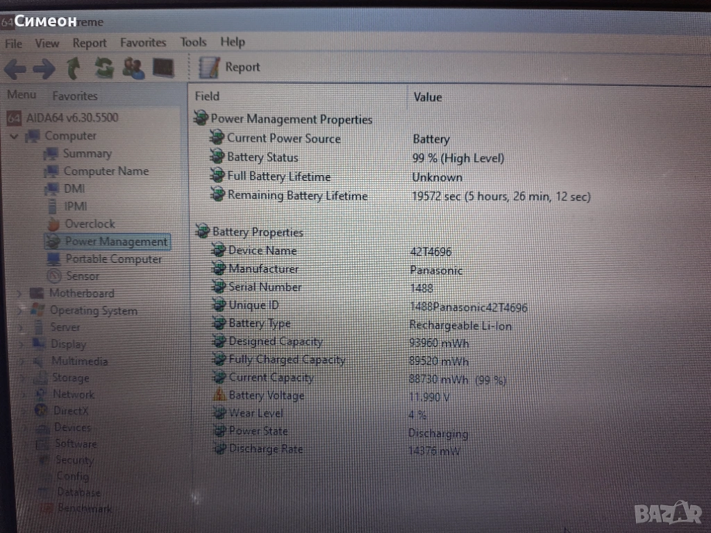The width and height of the screenshot is (711, 533).
Task: Click the dark monitor icon in toolbar
Action: 163,67
